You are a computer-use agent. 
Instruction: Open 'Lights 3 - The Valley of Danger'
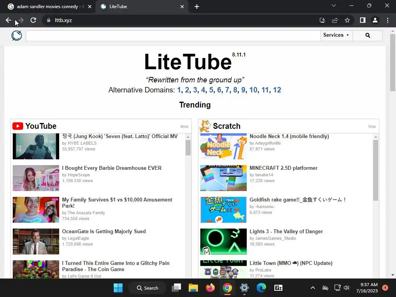286,231
